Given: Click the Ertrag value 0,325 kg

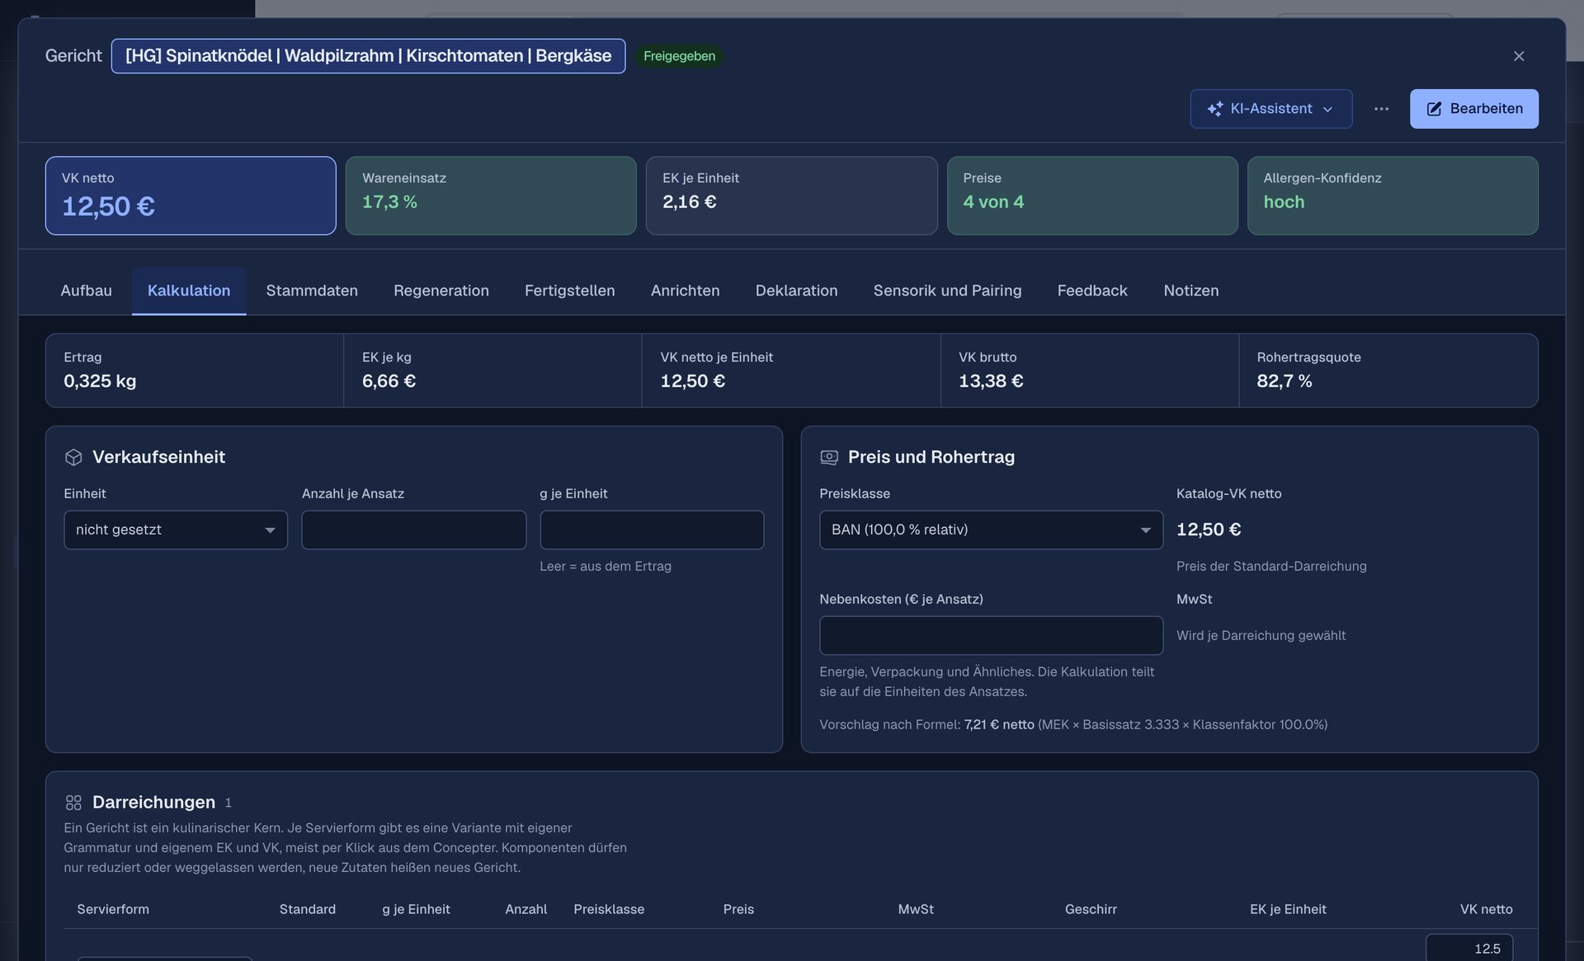Looking at the screenshot, I should pyautogui.click(x=100, y=381).
